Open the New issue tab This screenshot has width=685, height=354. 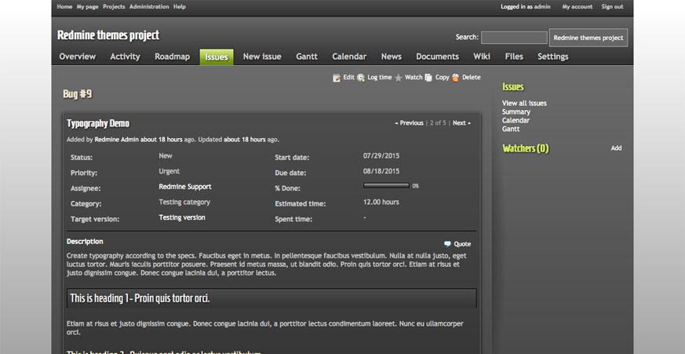click(x=262, y=57)
